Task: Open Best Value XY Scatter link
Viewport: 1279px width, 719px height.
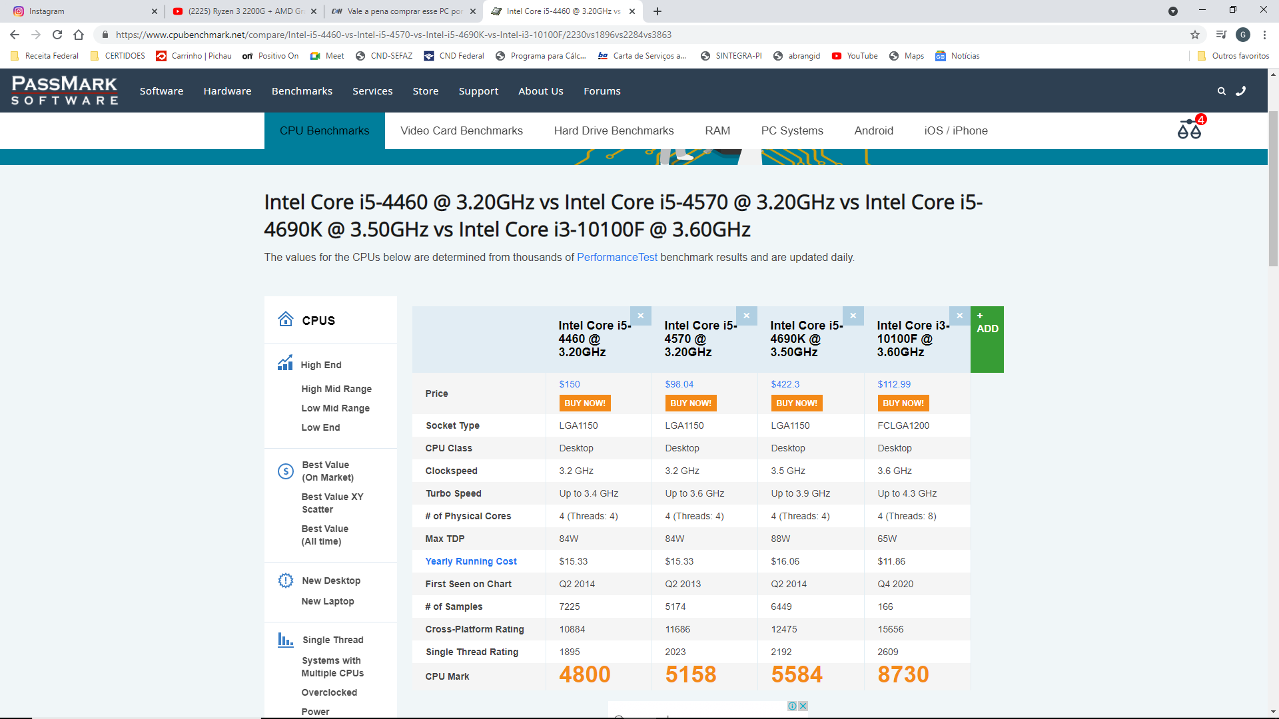Action: point(332,503)
